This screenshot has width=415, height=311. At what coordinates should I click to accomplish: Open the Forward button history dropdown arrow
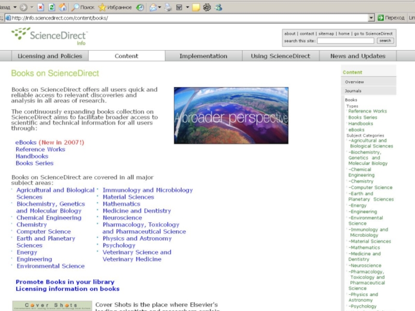coord(32,7)
